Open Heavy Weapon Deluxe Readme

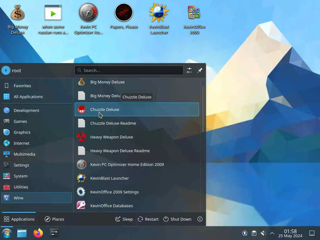(x=137, y=151)
